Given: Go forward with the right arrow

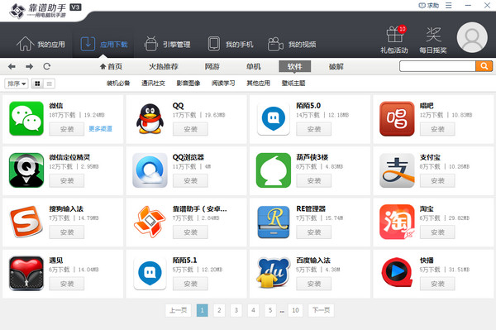Looking at the screenshot, I should coord(30,66).
